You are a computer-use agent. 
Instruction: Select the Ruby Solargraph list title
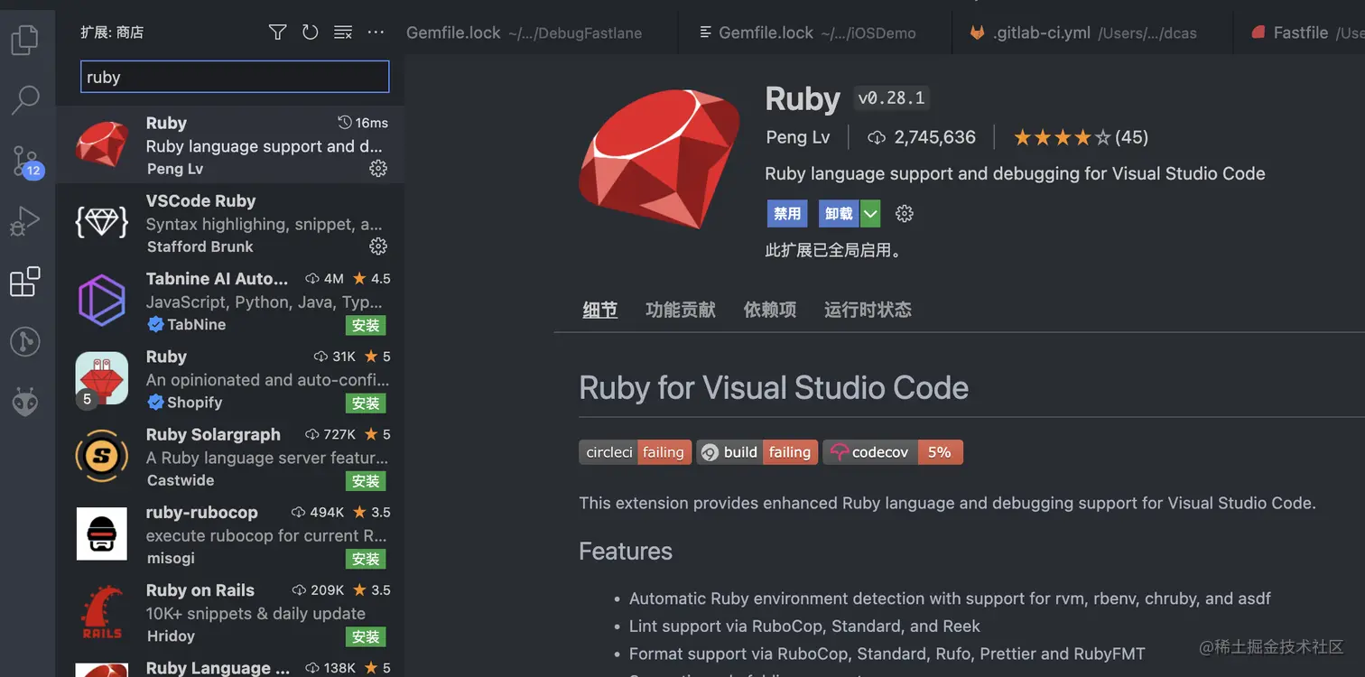(x=213, y=434)
